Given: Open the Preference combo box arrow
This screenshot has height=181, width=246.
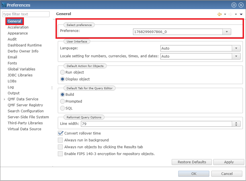Looking at the screenshot, I should [x=227, y=32].
